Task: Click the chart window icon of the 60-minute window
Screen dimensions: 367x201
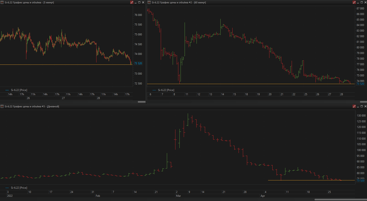Action: [x=149, y=2]
